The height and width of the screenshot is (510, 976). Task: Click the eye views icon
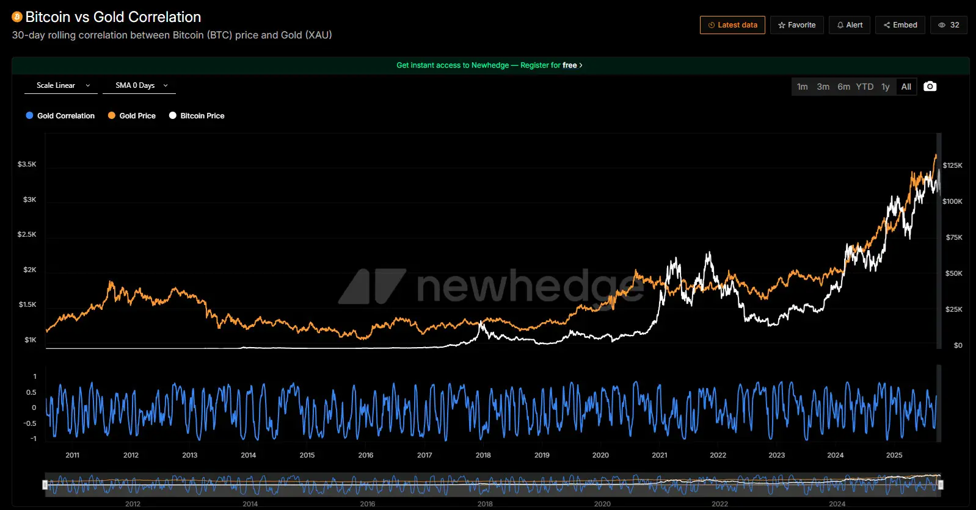coord(942,25)
